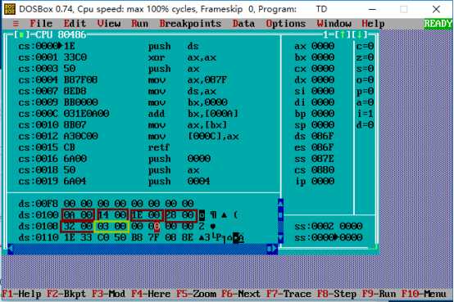Toggle the carry flag c=0
The width and height of the screenshot is (454, 302).
point(365,47)
